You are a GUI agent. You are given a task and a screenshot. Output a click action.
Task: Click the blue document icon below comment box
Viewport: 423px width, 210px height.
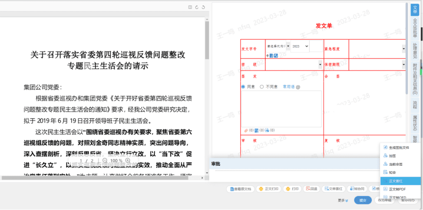coord(256,131)
